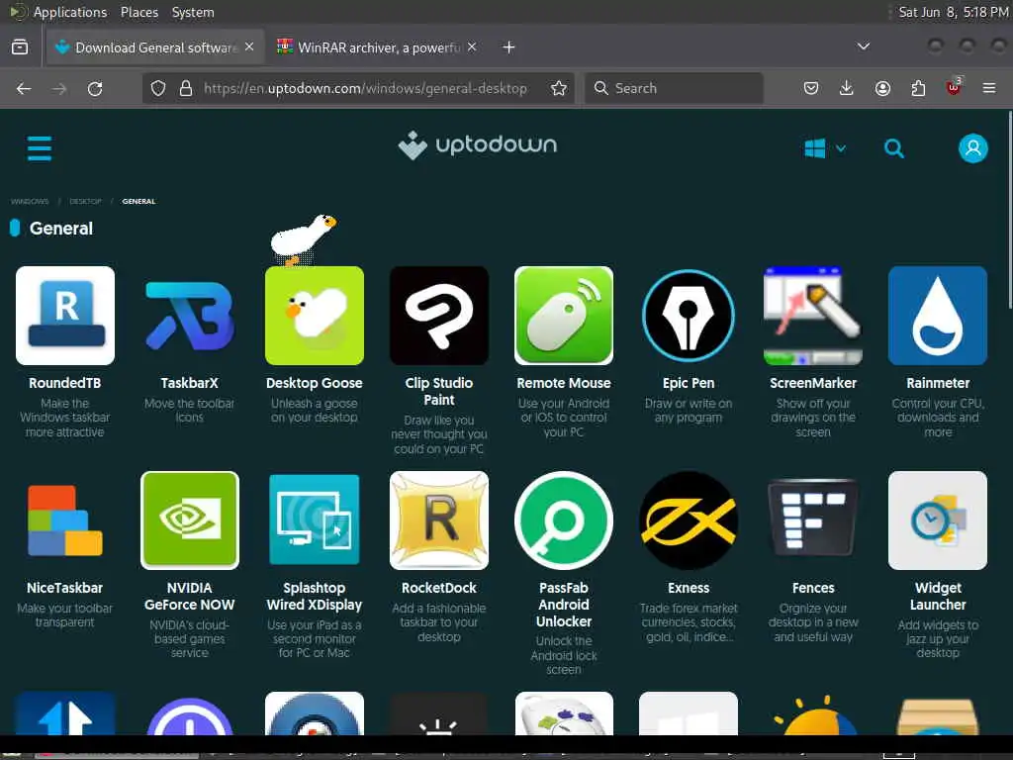The image size is (1013, 760).
Task: Click the Firefox Search box
Action: (675, 88)
